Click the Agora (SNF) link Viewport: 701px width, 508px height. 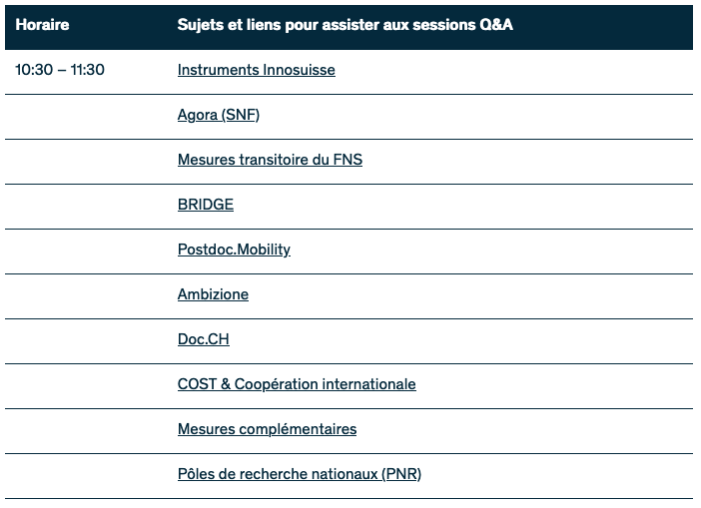pyautogui.click(x=218, y=115)
